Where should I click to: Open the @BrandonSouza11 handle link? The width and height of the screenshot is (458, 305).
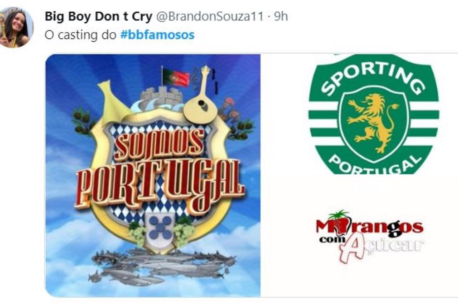click(210, 16)
